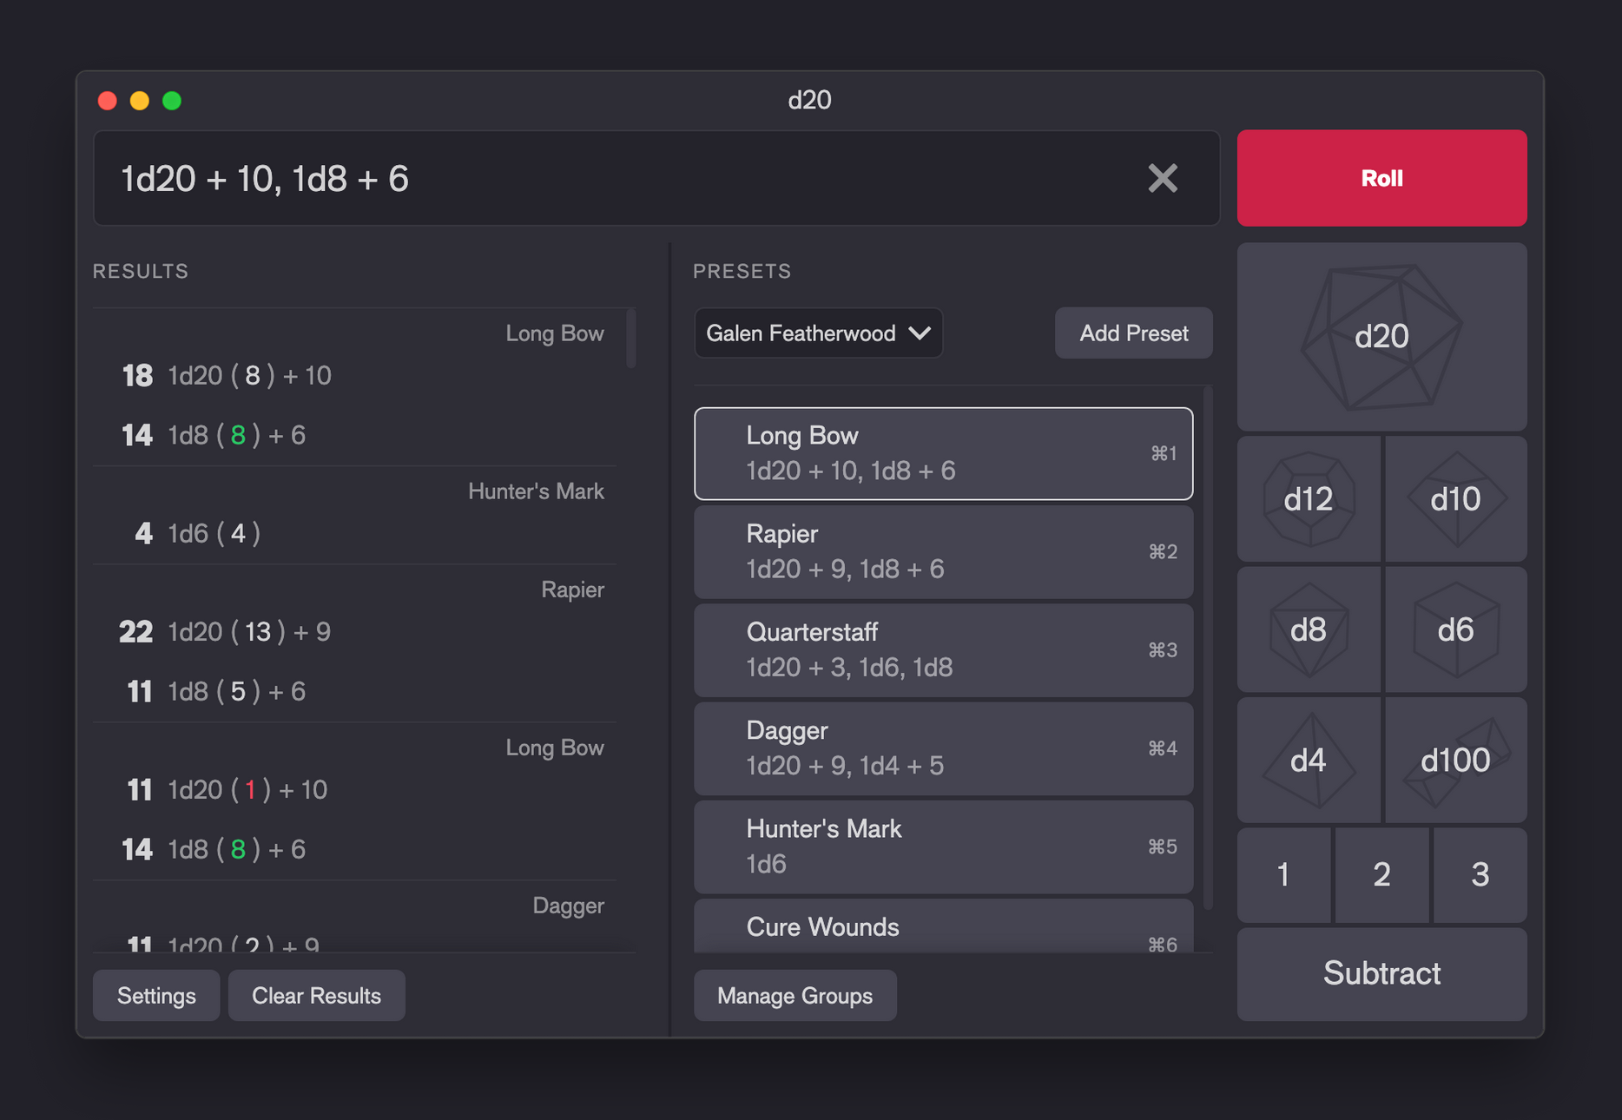Select the d10 die
The image size is (1622, 1120).
[1455, 499]
